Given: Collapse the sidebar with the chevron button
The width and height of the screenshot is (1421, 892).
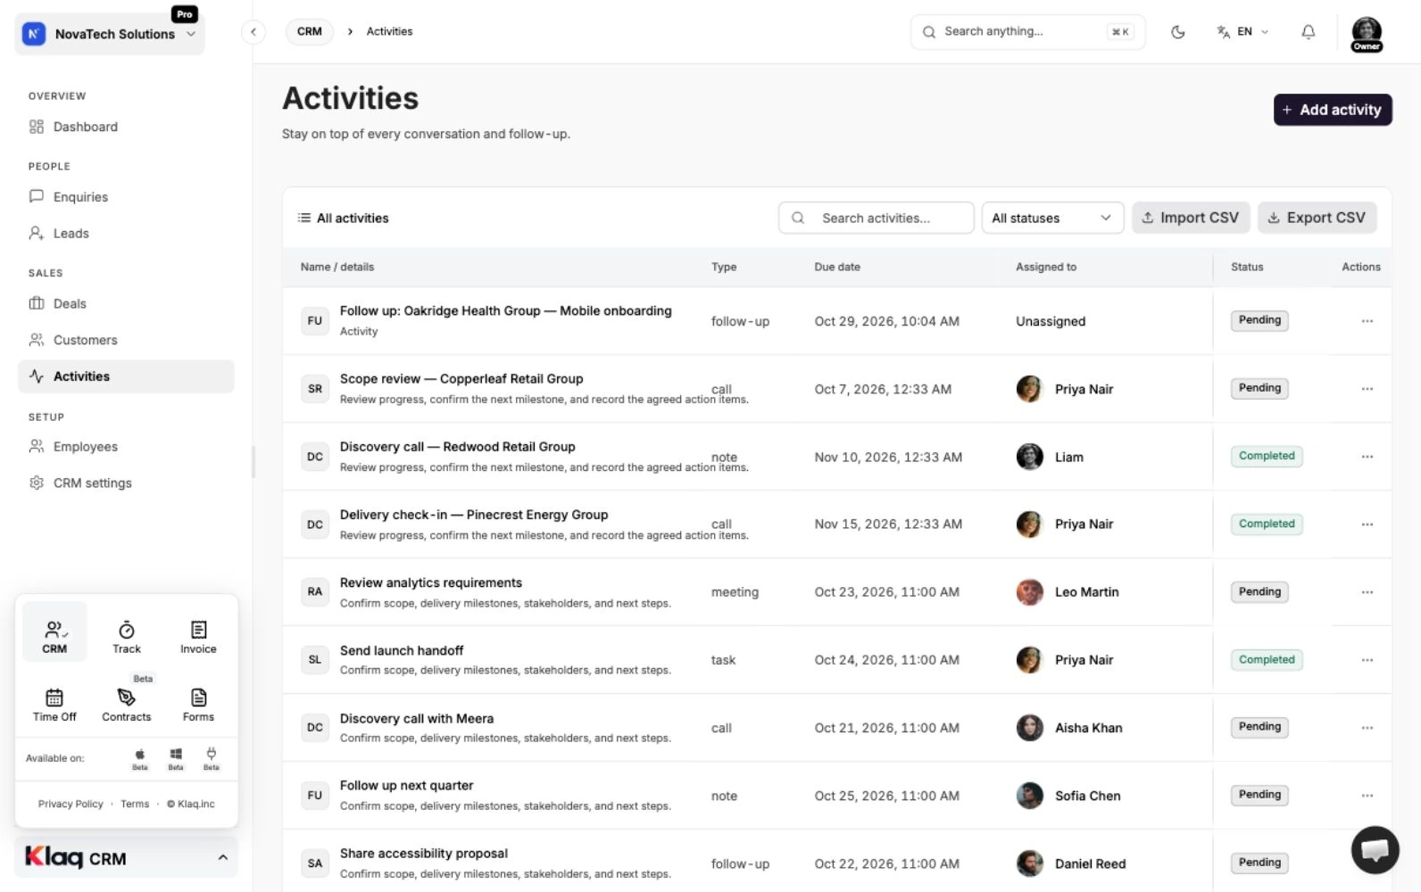Looking at the screenshot, I should 253,32.
